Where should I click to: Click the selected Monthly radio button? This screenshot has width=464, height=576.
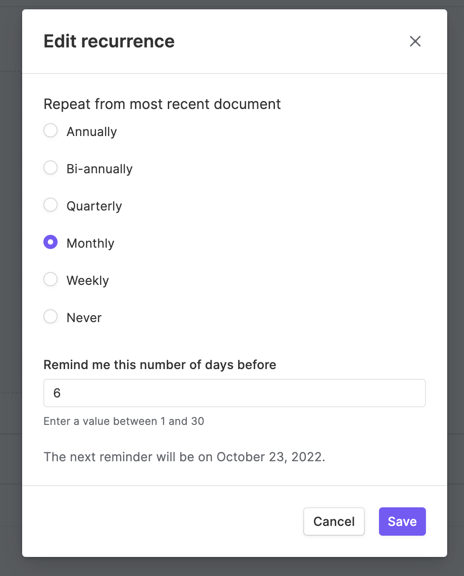tap(50, 242)
